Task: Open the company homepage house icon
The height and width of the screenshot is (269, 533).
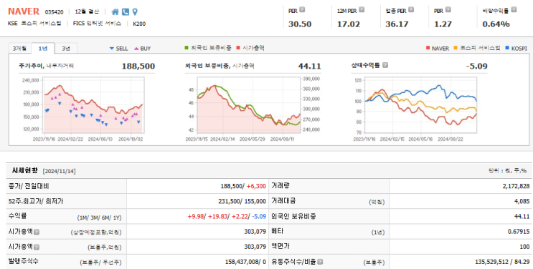Action: 115,12
